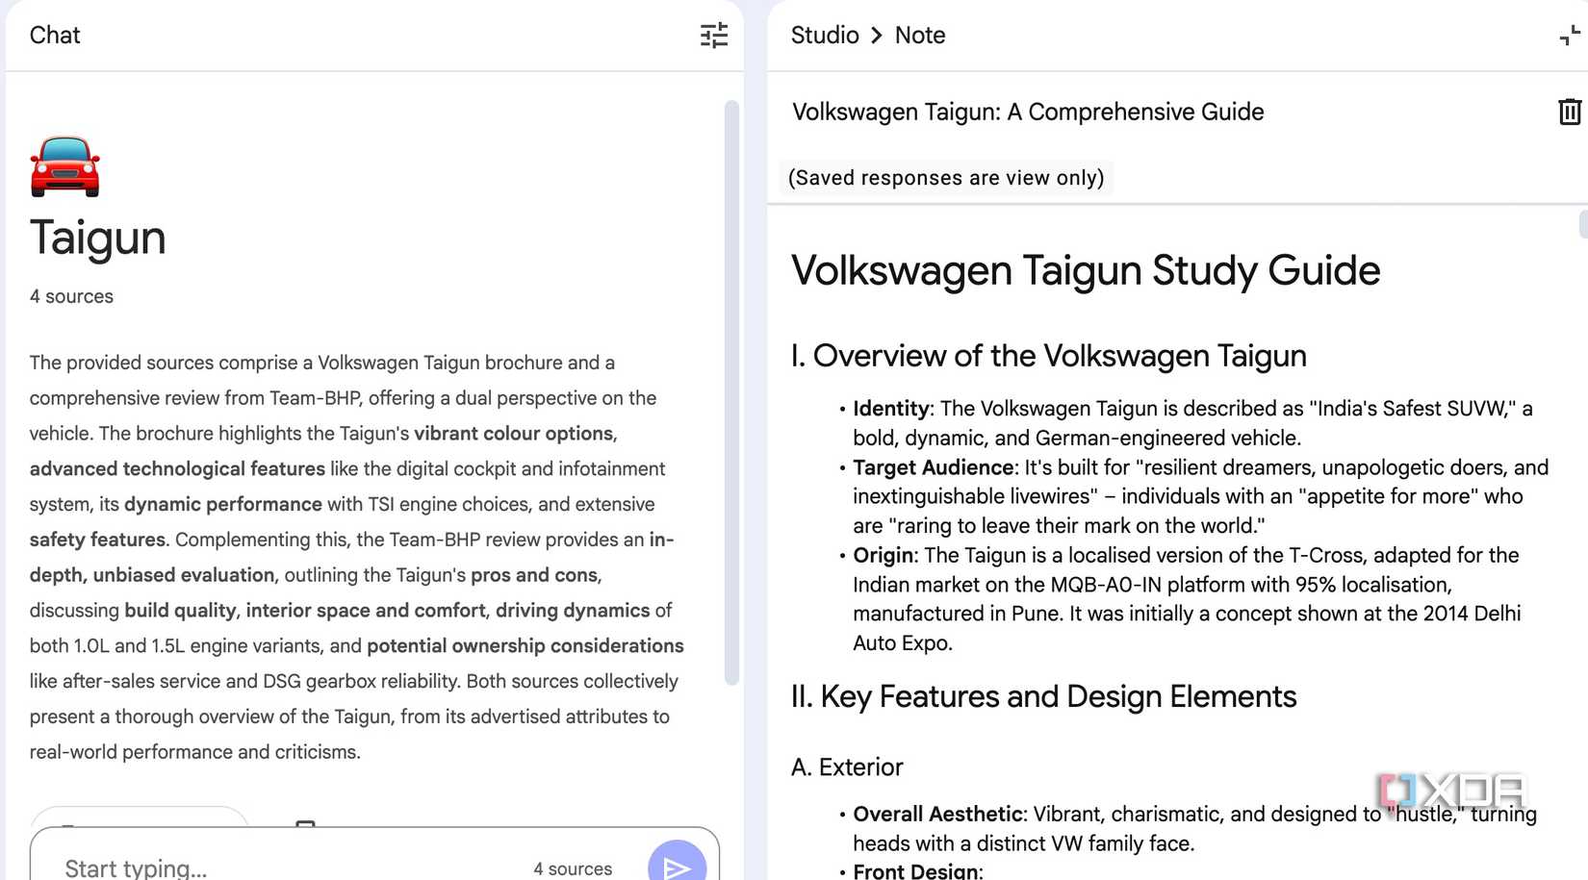Send the chat message with the arrow icon
The image size is (1588, 880).
(x=678, y=867)
